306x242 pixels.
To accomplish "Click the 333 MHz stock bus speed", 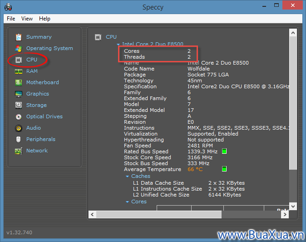I will 198,163.
